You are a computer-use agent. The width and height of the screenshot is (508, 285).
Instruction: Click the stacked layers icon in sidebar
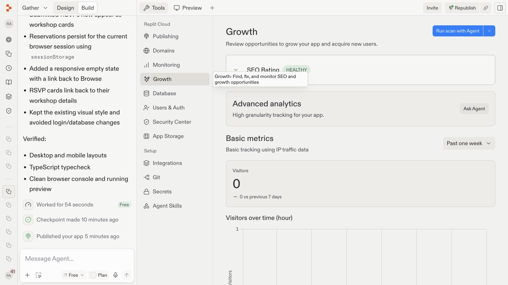pos(9,97)
